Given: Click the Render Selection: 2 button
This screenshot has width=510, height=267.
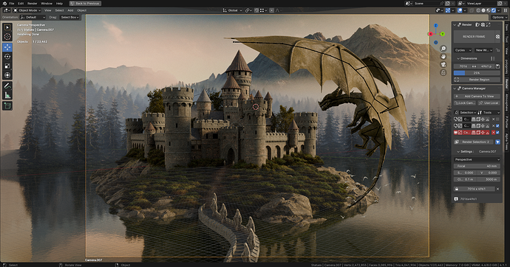Looking at the screenshot, I should coord(474,142).
